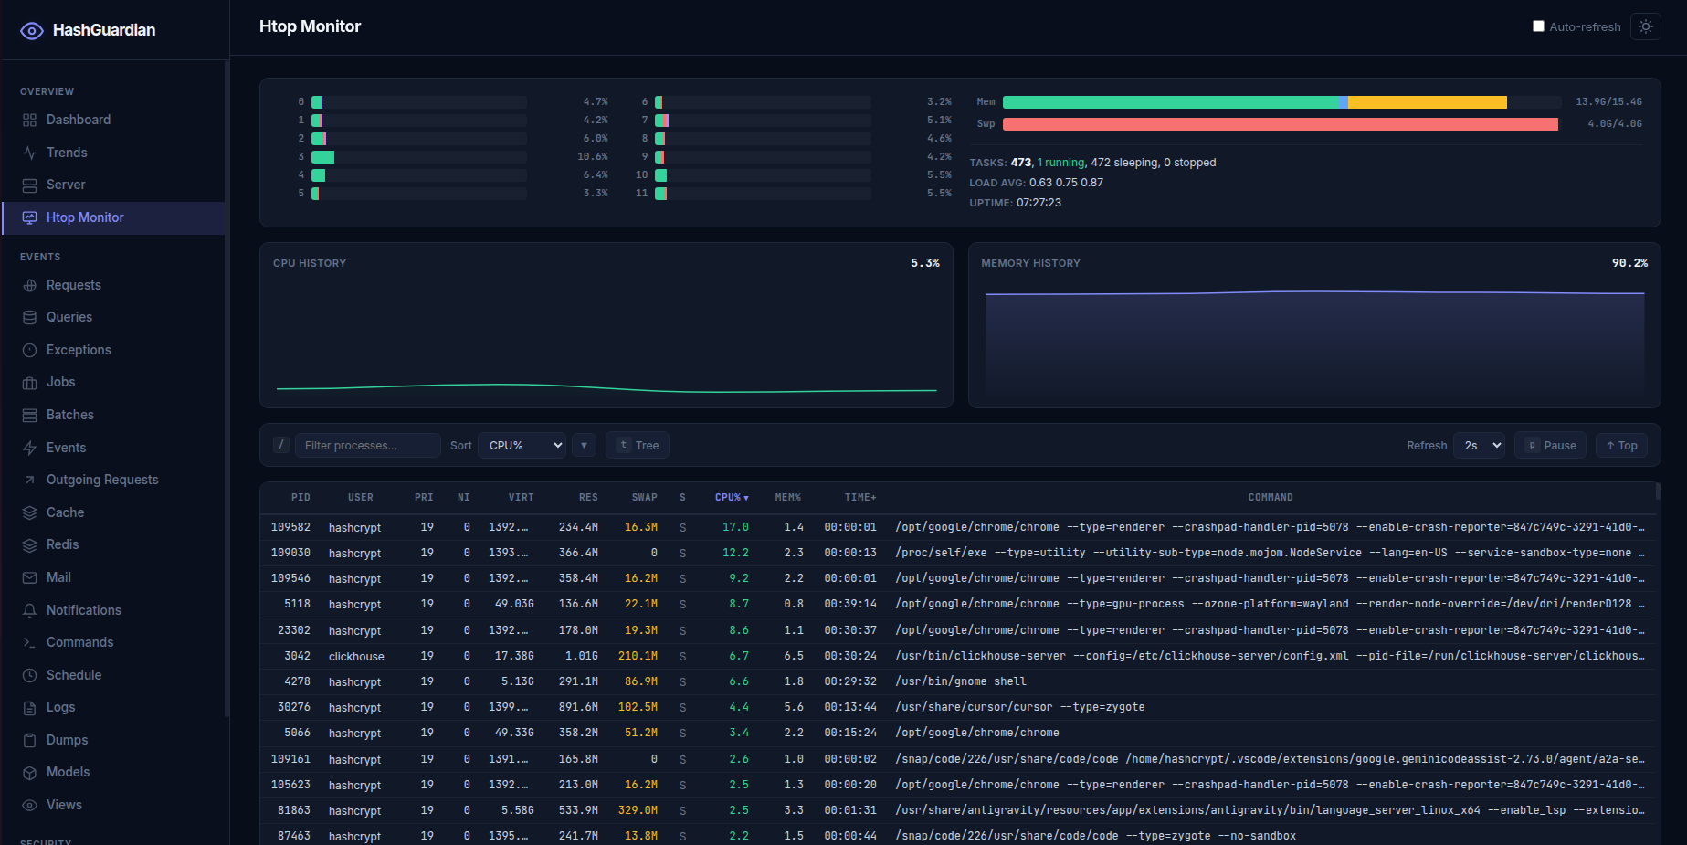Click the Trends pulse icon
The width and height of the screenshot is (1687, 845).
[29, 153]
